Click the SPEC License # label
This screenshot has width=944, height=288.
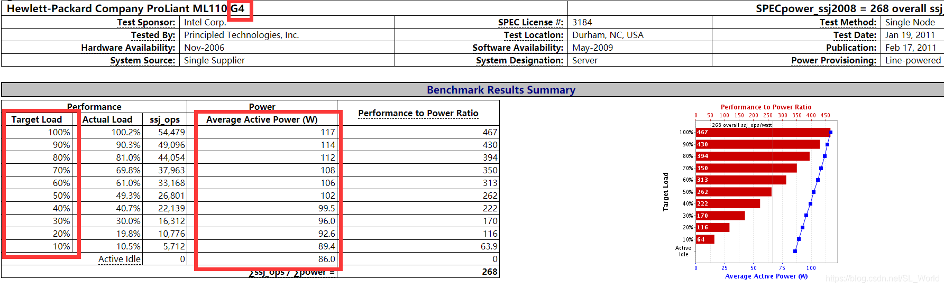(x=530, y=22)
